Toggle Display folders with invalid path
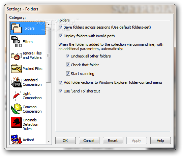Viewport: 183px width, 157px height. [x=61, y=36]
